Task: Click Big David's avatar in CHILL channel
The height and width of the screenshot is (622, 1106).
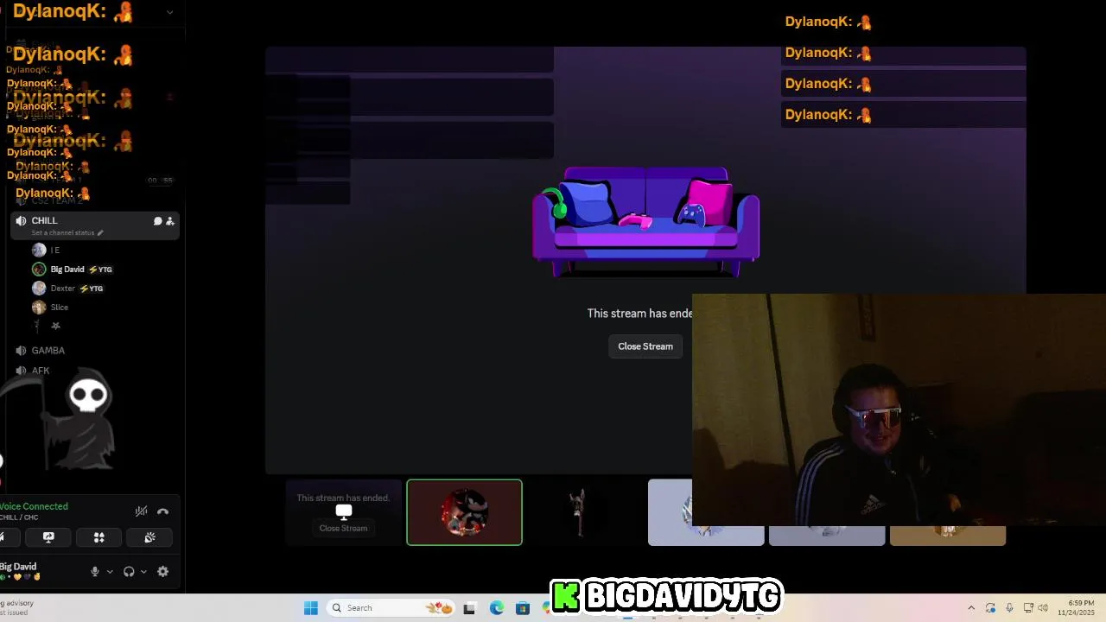Action: (x=39, y=270)
